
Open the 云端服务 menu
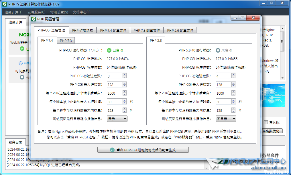pos(36,12)
